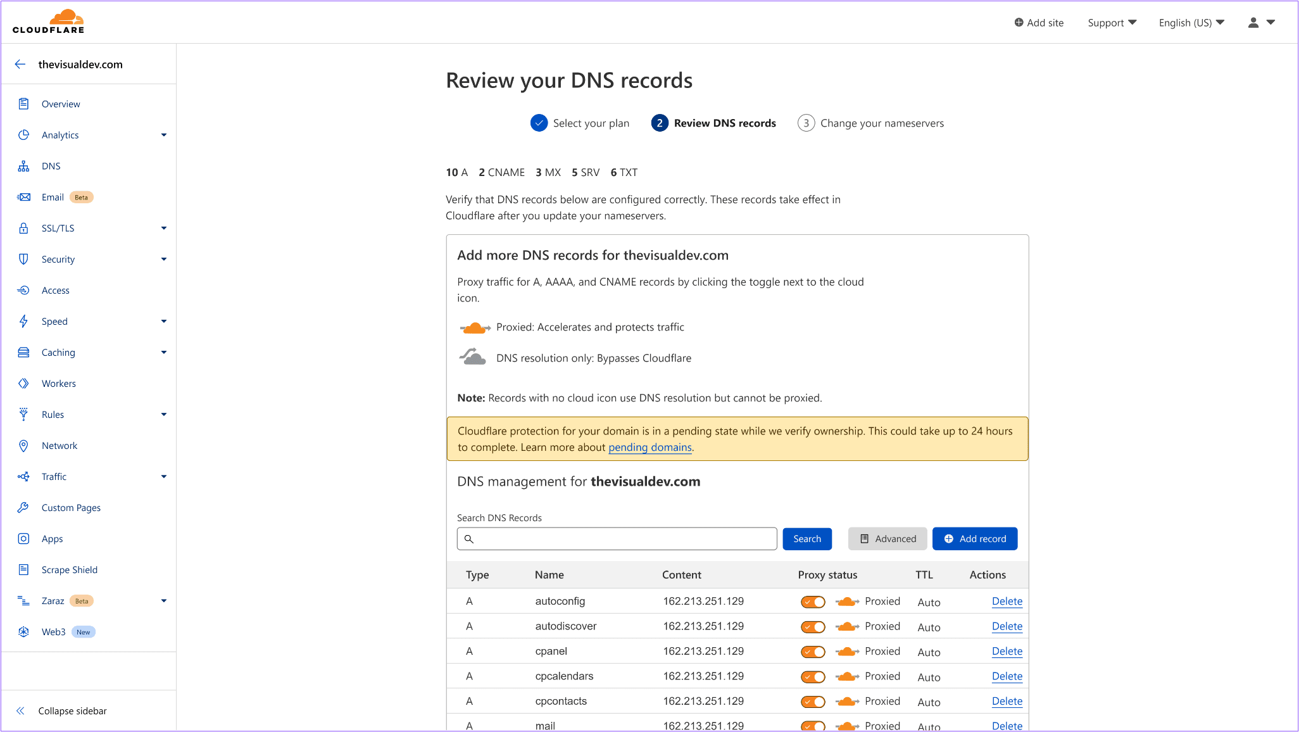1299x732 pixels.
Task: Toggle proxy status for autodiscover record
Action: pos(813,627)
